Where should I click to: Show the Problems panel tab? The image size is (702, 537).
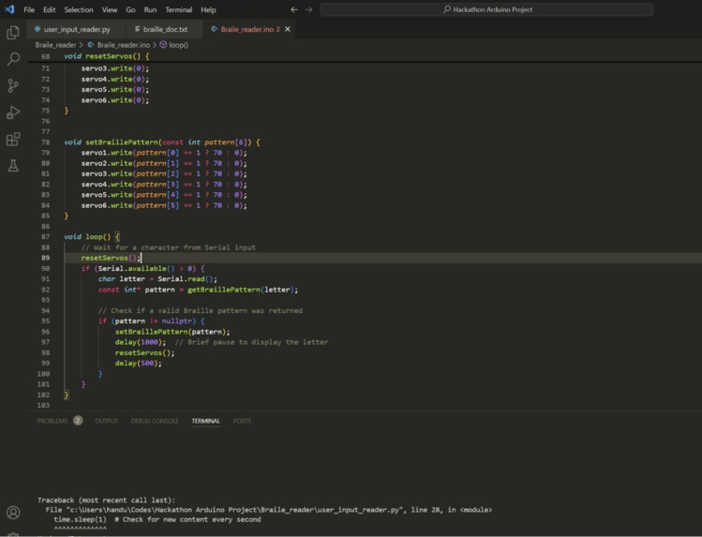click(52, 421)
